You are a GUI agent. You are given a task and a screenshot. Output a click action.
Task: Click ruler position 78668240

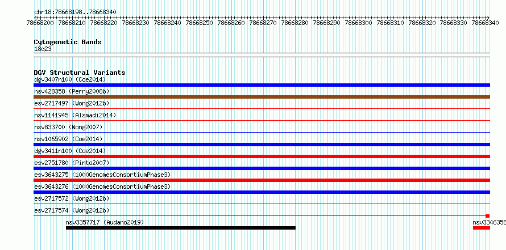[x=168, y=23]
